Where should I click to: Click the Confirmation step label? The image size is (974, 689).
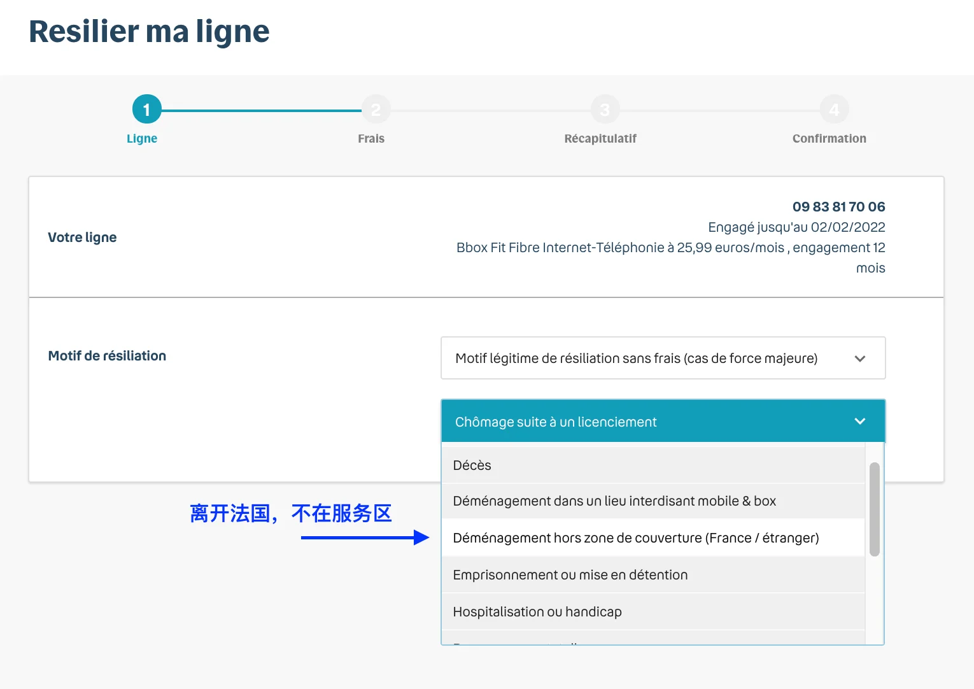829,139
